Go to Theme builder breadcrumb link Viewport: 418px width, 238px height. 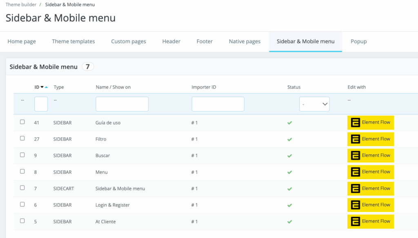pyautogui.click(x=21, y=4)
